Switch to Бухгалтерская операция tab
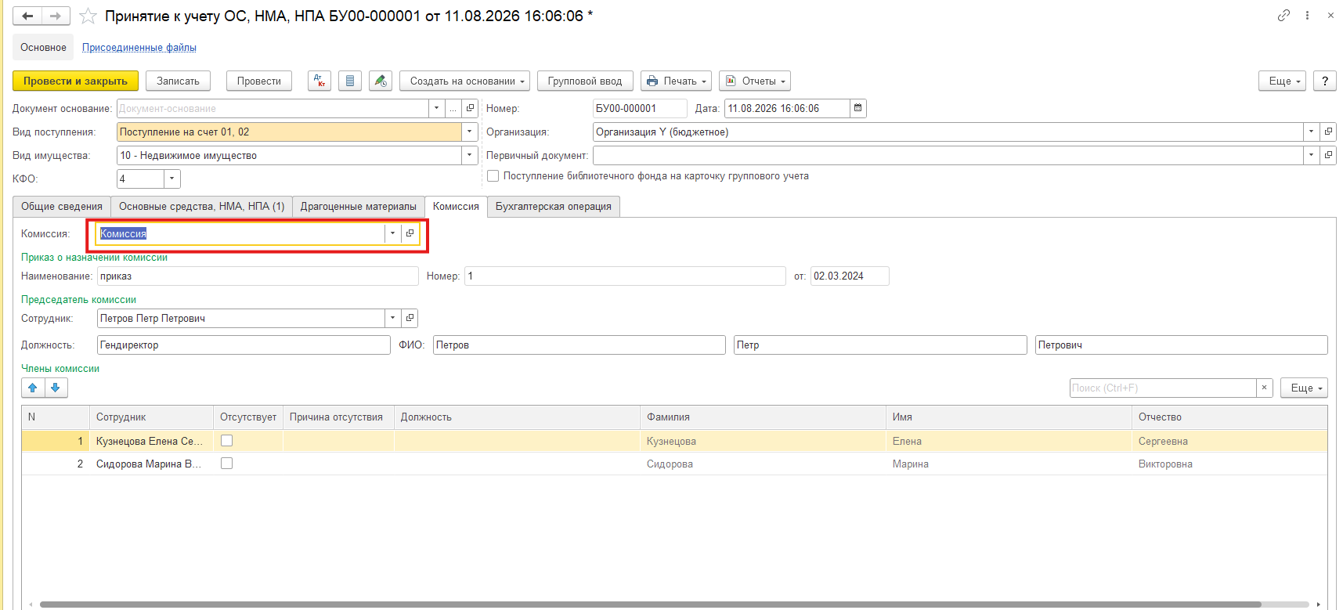Image resolution: width=1343 pixels, height=610 pixels. [554, 207]
